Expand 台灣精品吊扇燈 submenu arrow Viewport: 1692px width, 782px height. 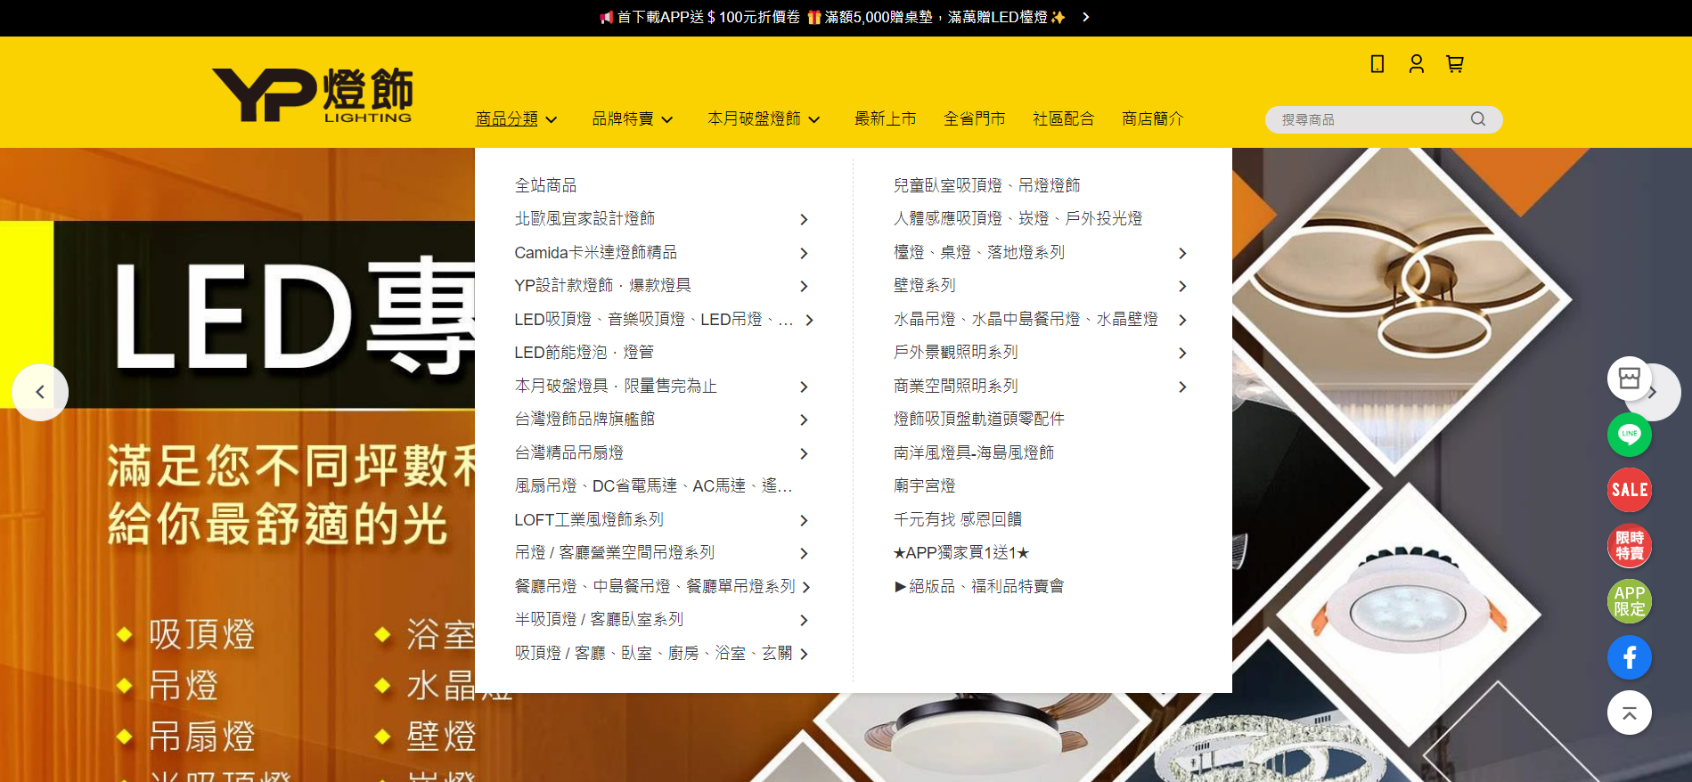[x=804, y=453]
